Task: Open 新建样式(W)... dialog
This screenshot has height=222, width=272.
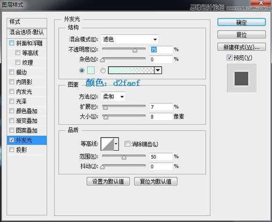Action: coord(242,47)
